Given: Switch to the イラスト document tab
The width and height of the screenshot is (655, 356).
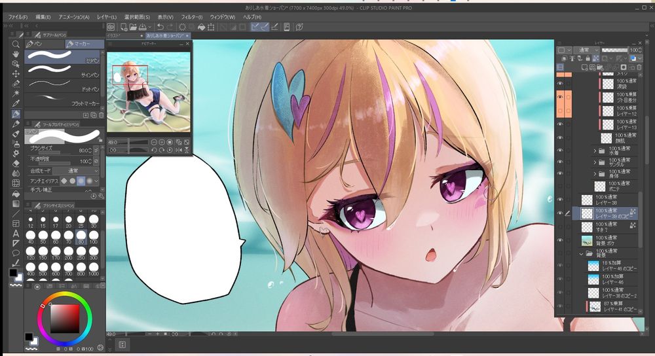Looking at the screenshot, I should coord(124,36).
